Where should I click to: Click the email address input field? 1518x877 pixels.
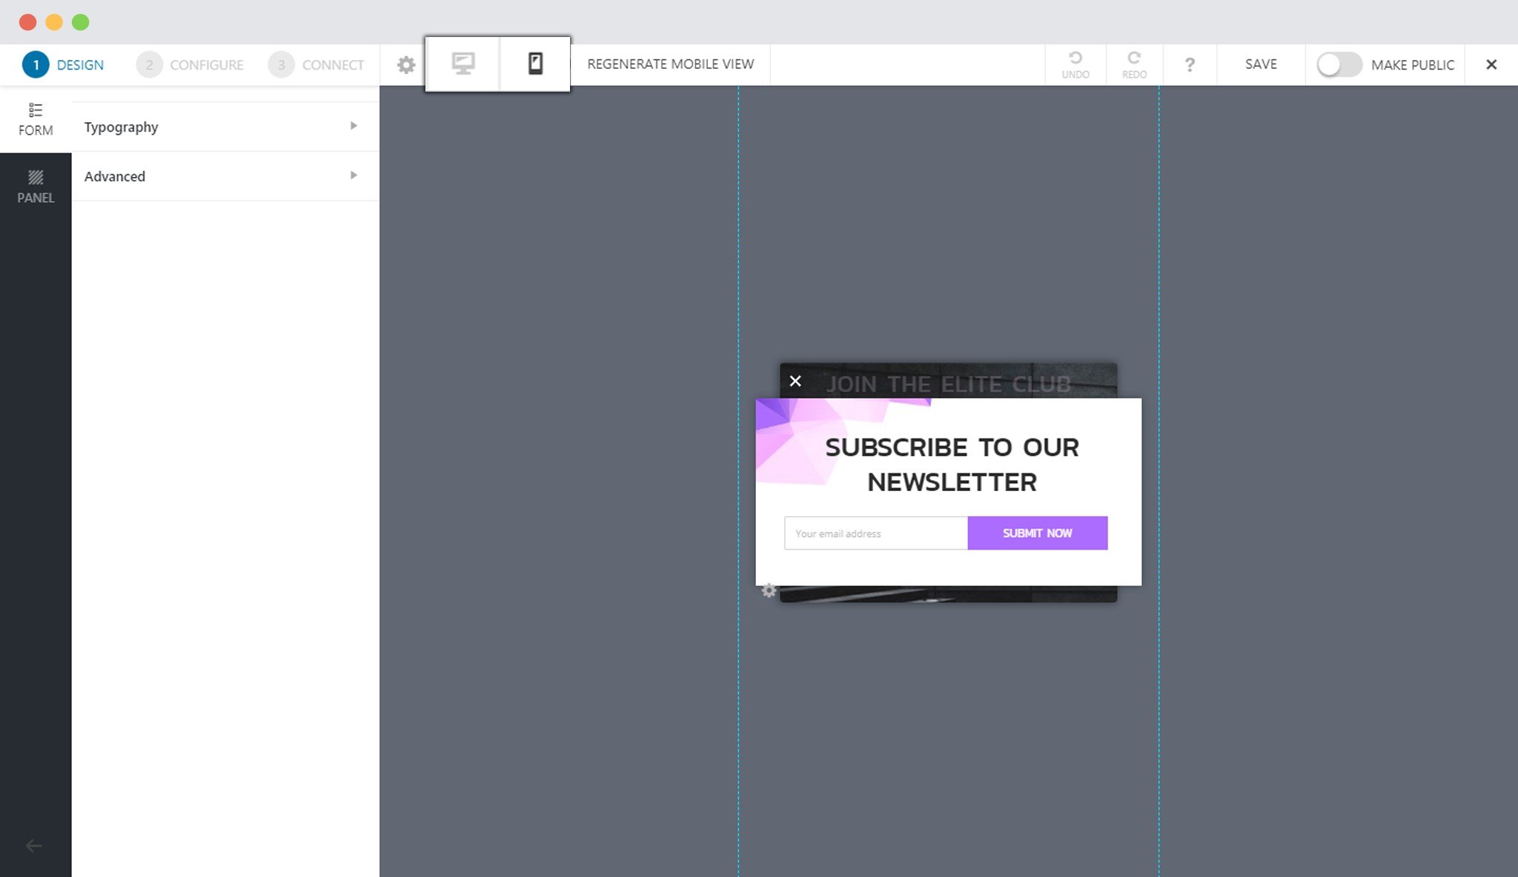coord(875,533)
